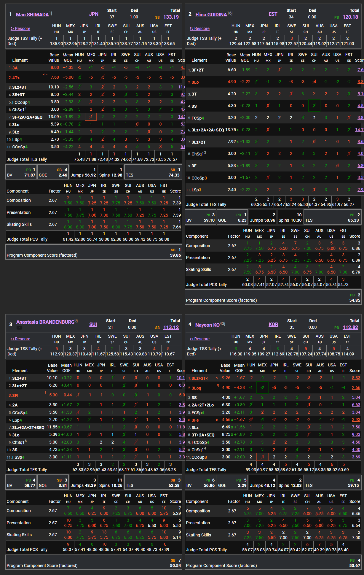Open Nayeon Ko's total score 112.82
Image resolution: width=364 pixels, height=575 pixels.
point(350,327)
